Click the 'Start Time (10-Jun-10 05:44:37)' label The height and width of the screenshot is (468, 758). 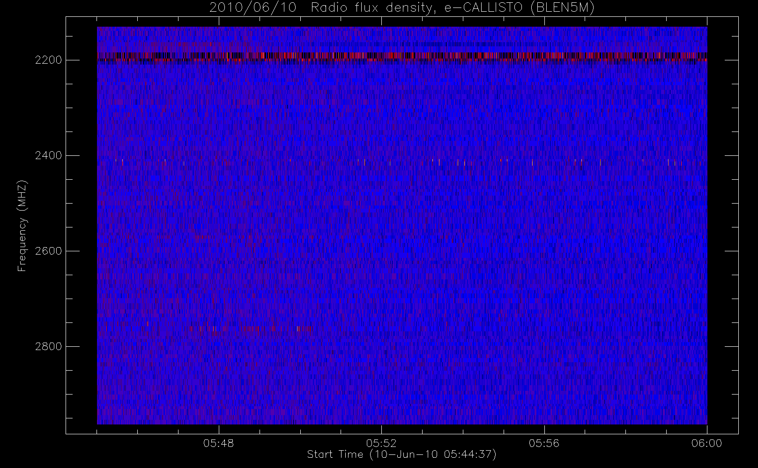coord(401,454)
